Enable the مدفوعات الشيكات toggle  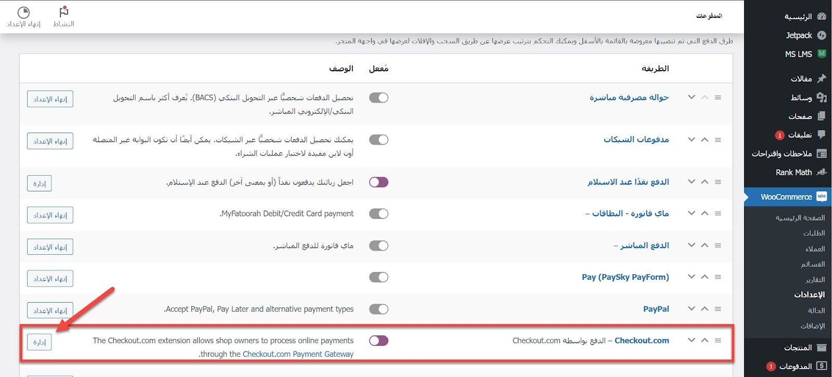(379, 140)
